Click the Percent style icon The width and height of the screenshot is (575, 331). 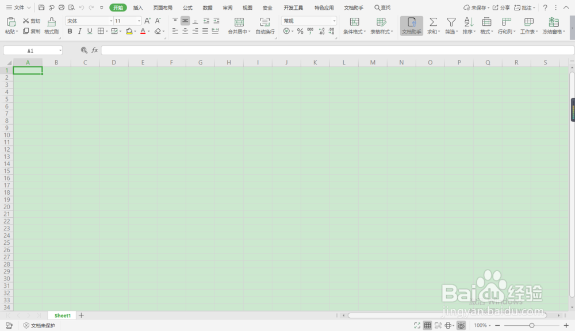pyautogui.click(x=300, y=31)
